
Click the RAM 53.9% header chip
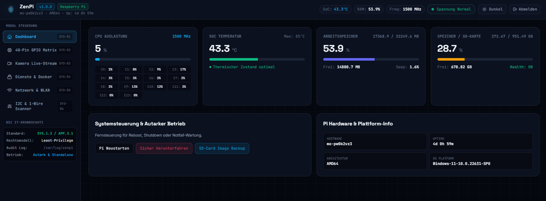369,9
